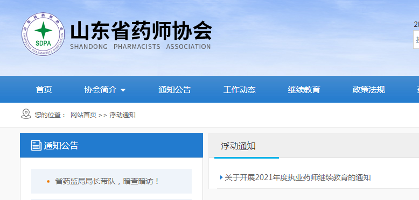Click the SDPA circular logo
419x200 pixels.
pos(43,34)
